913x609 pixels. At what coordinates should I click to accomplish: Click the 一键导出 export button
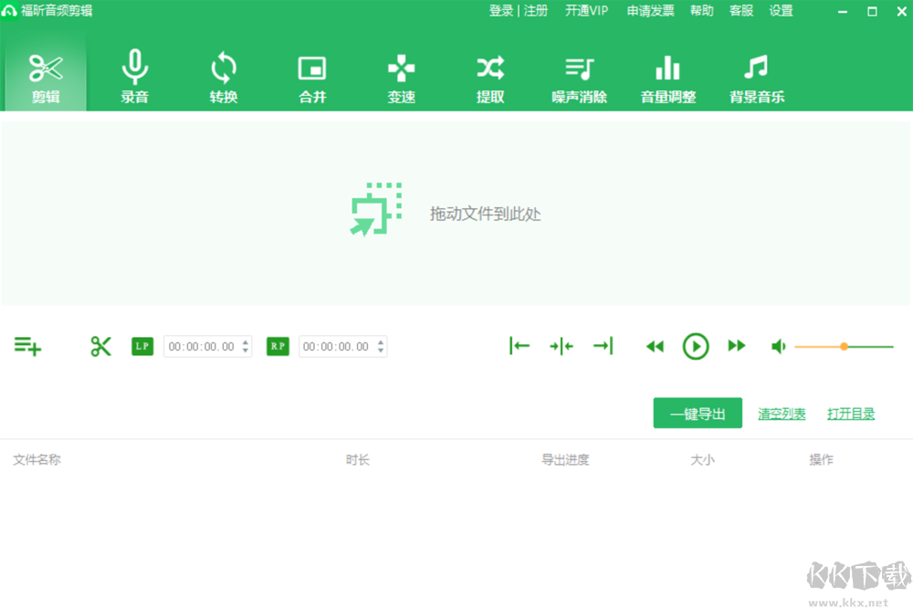[x=697, y=413]
